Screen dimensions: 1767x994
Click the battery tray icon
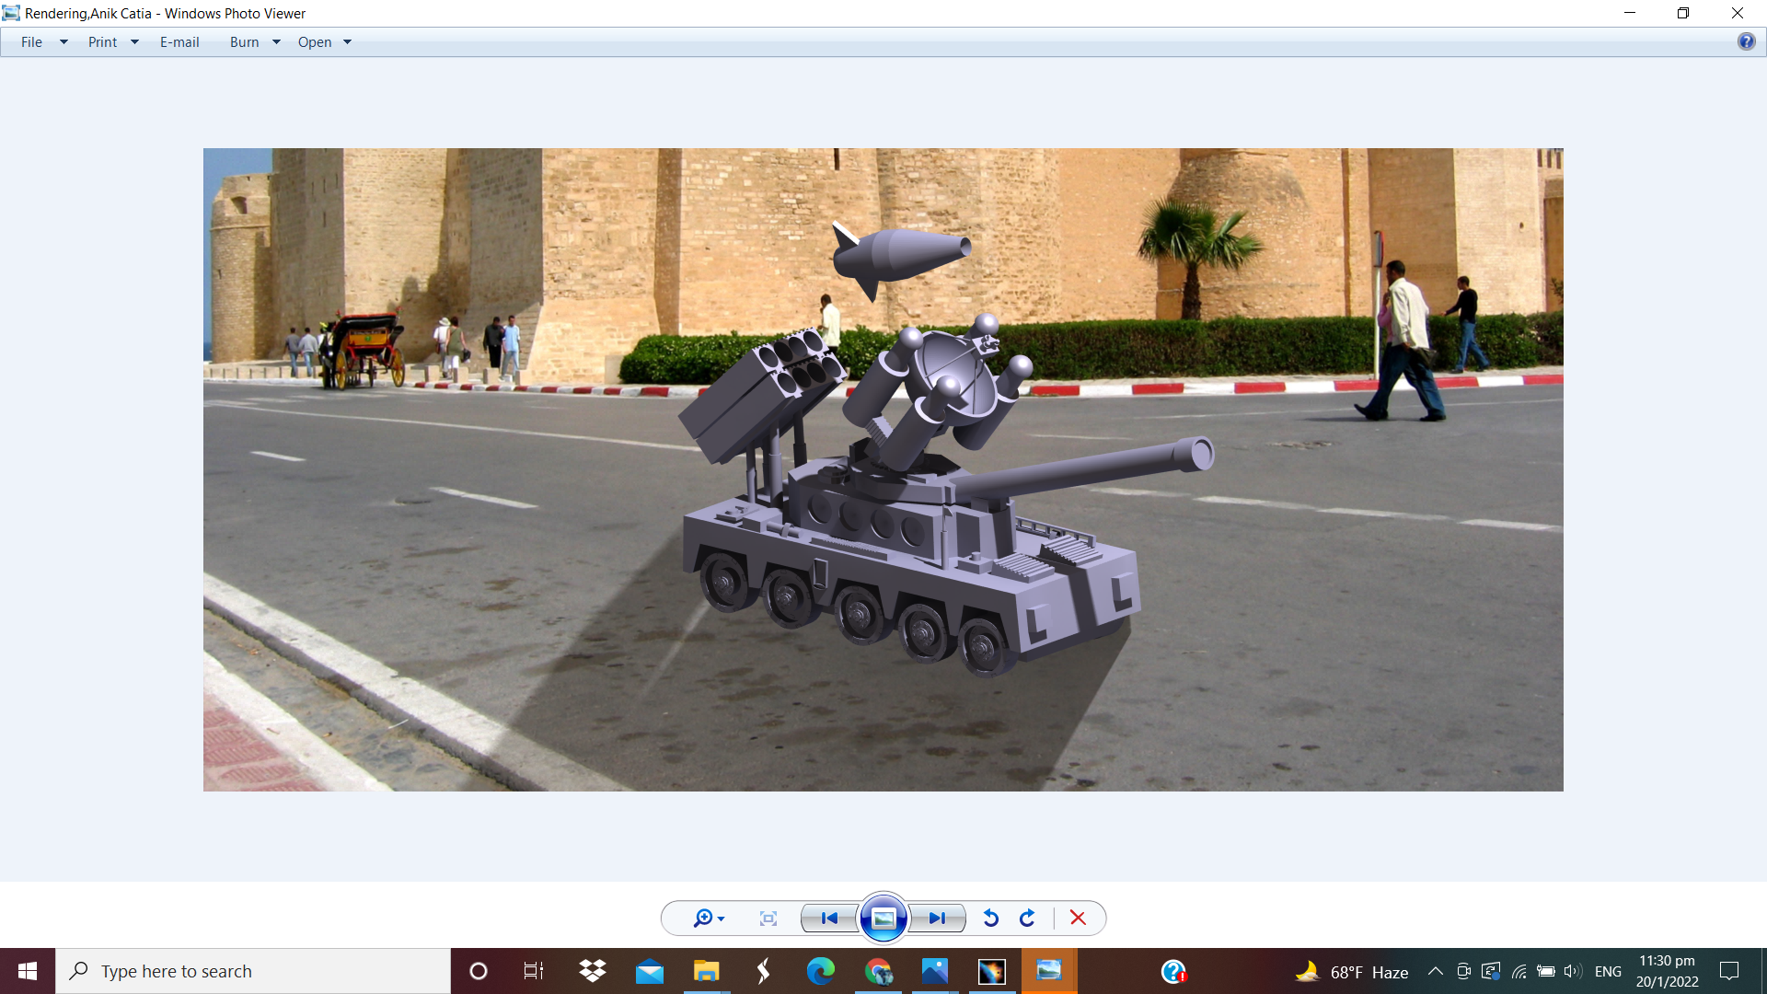pyautogui.click(x=1546, y=971)
